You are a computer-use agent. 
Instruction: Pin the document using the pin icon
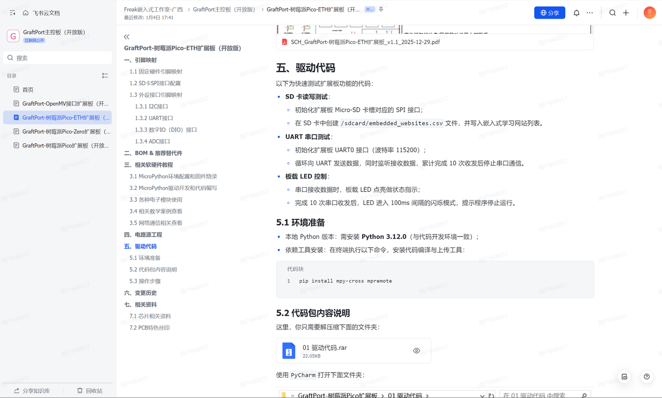[x=381, y=9]
